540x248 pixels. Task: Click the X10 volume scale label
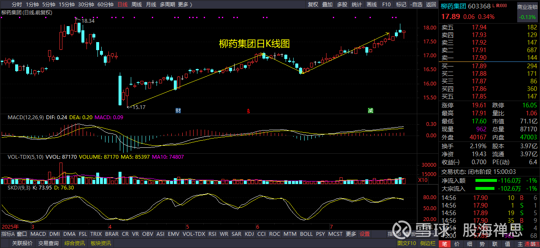(423, 180)
